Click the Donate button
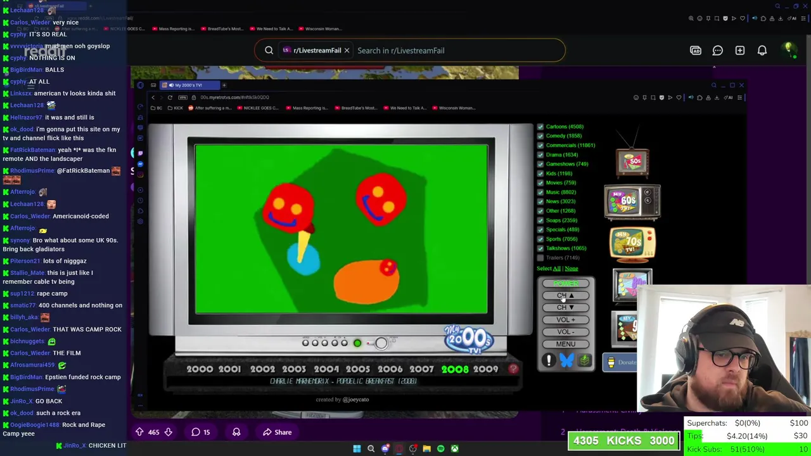The width and height of the screenshot is (811, 456). click(x=621, y=362)
